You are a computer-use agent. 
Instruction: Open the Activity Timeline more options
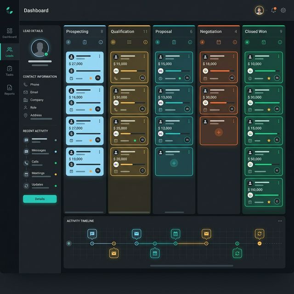[280, 221]
